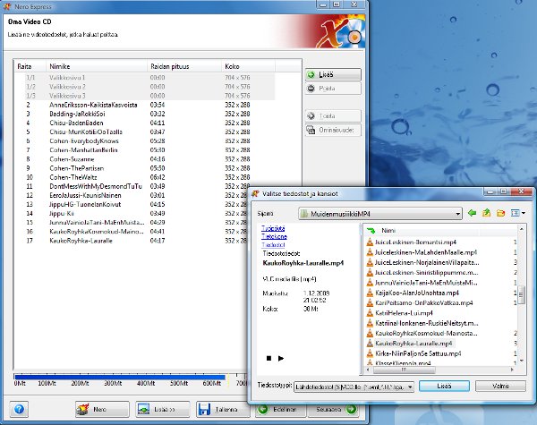The height and width of the screenshot is (425, 537).
Task: Click the scroll down arrow in file list
Action: click(522, 361)
